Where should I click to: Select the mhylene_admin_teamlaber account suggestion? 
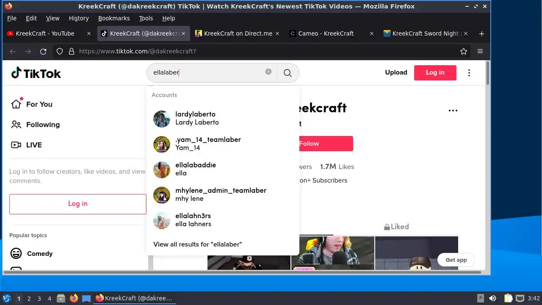point(223,195)
